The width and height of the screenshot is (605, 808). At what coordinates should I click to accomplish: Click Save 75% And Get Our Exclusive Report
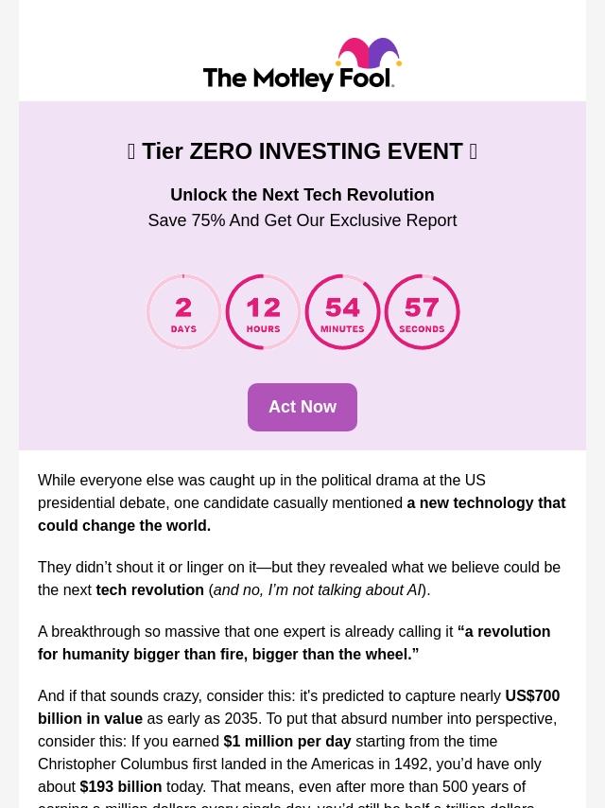[x=302, y=220]
